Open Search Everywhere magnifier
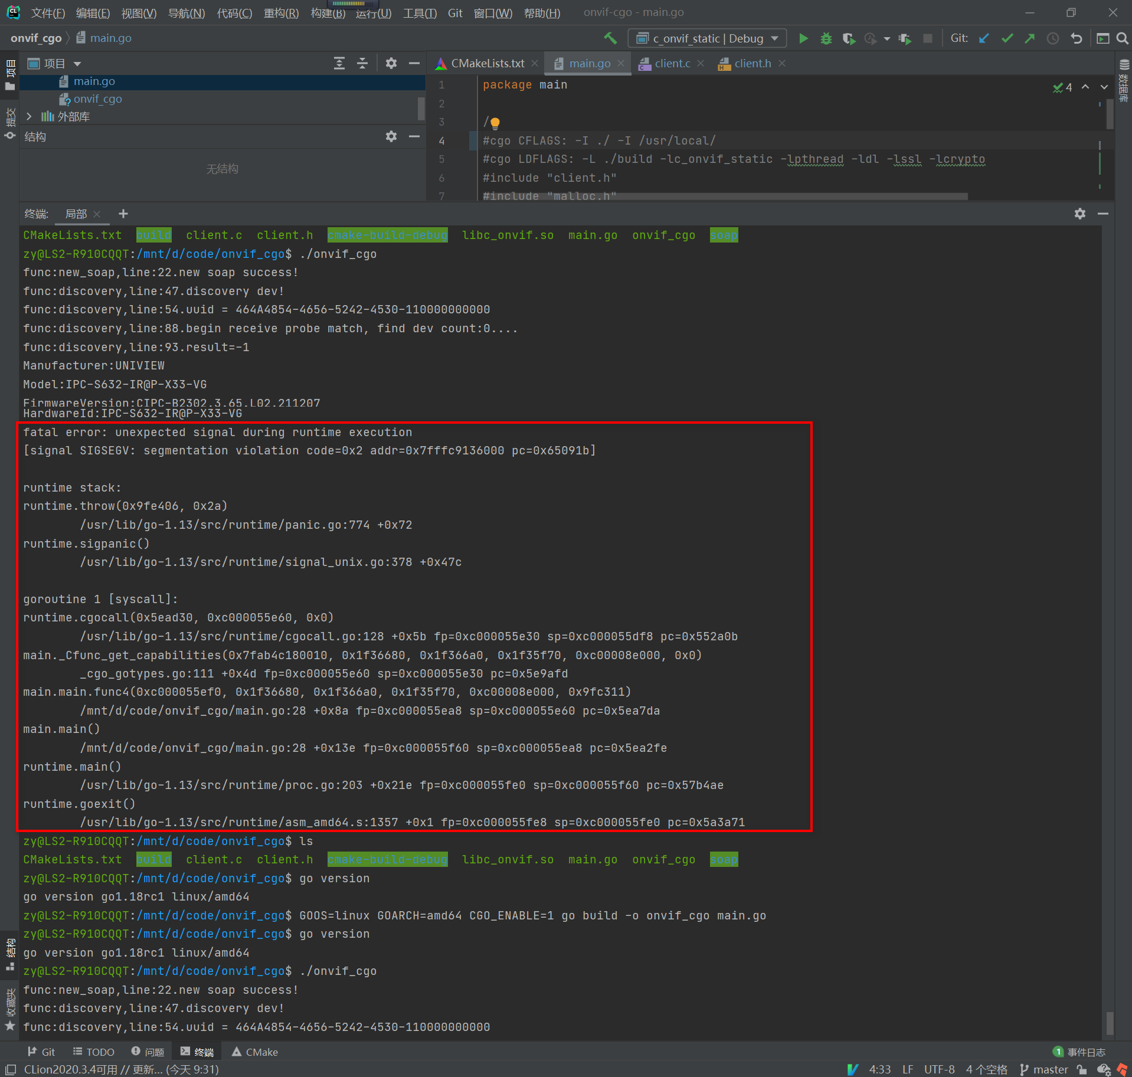 tap(1122, 38)
